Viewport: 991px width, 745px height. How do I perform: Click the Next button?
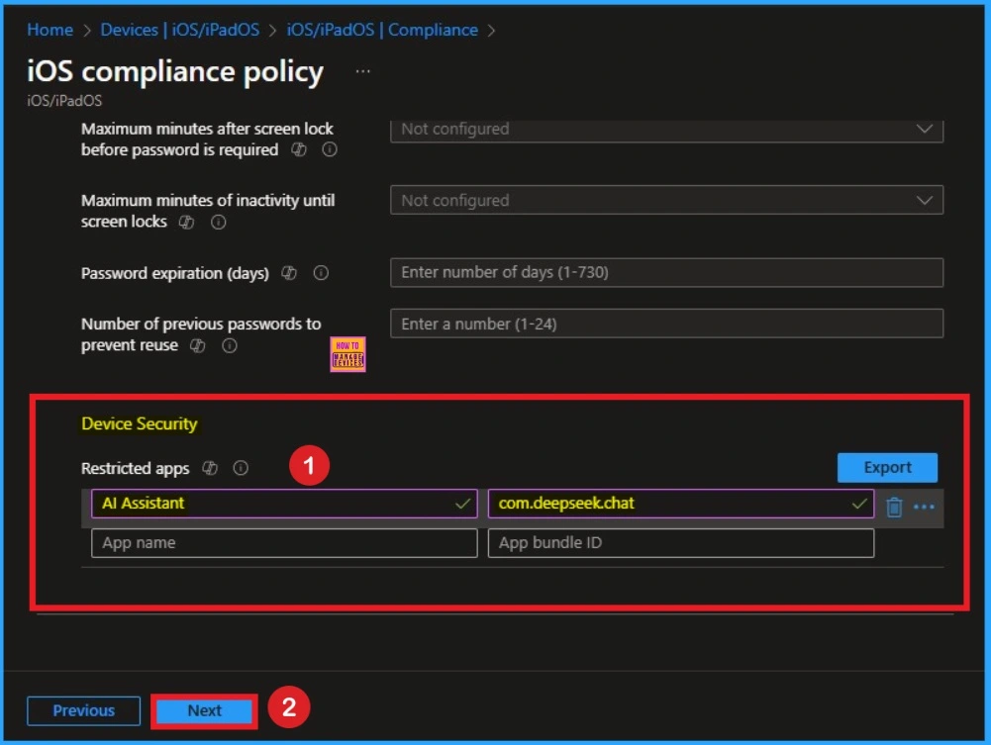(204, 711)
